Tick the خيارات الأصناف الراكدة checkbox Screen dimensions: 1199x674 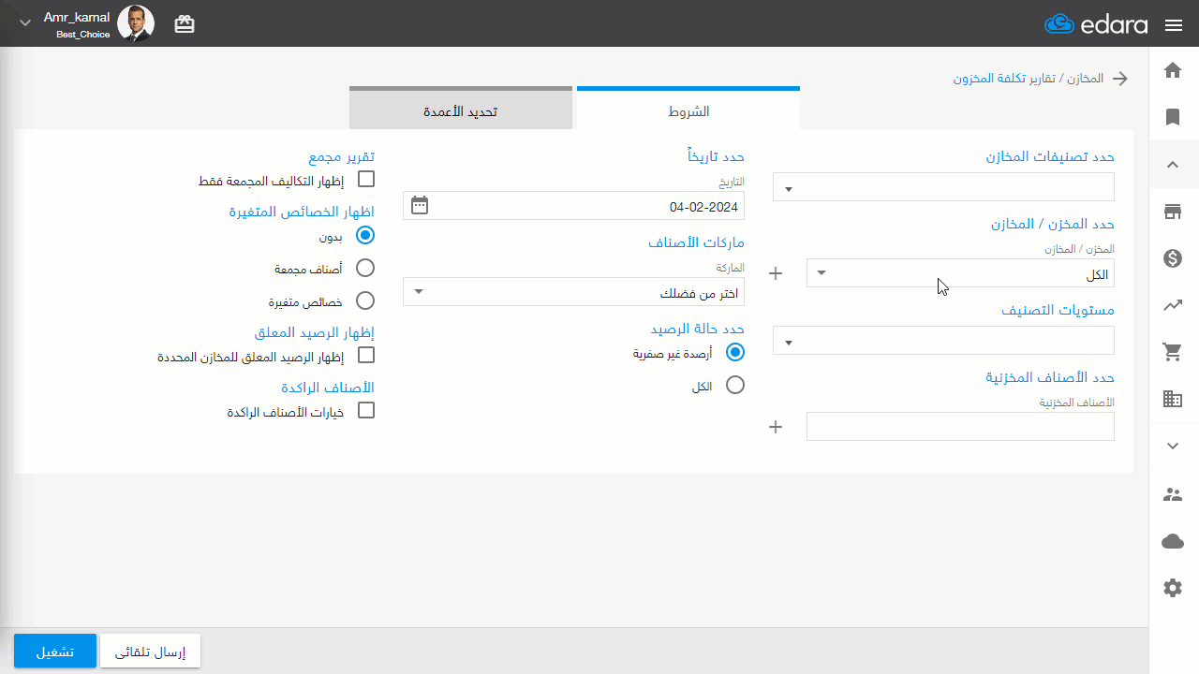point(366,410)
